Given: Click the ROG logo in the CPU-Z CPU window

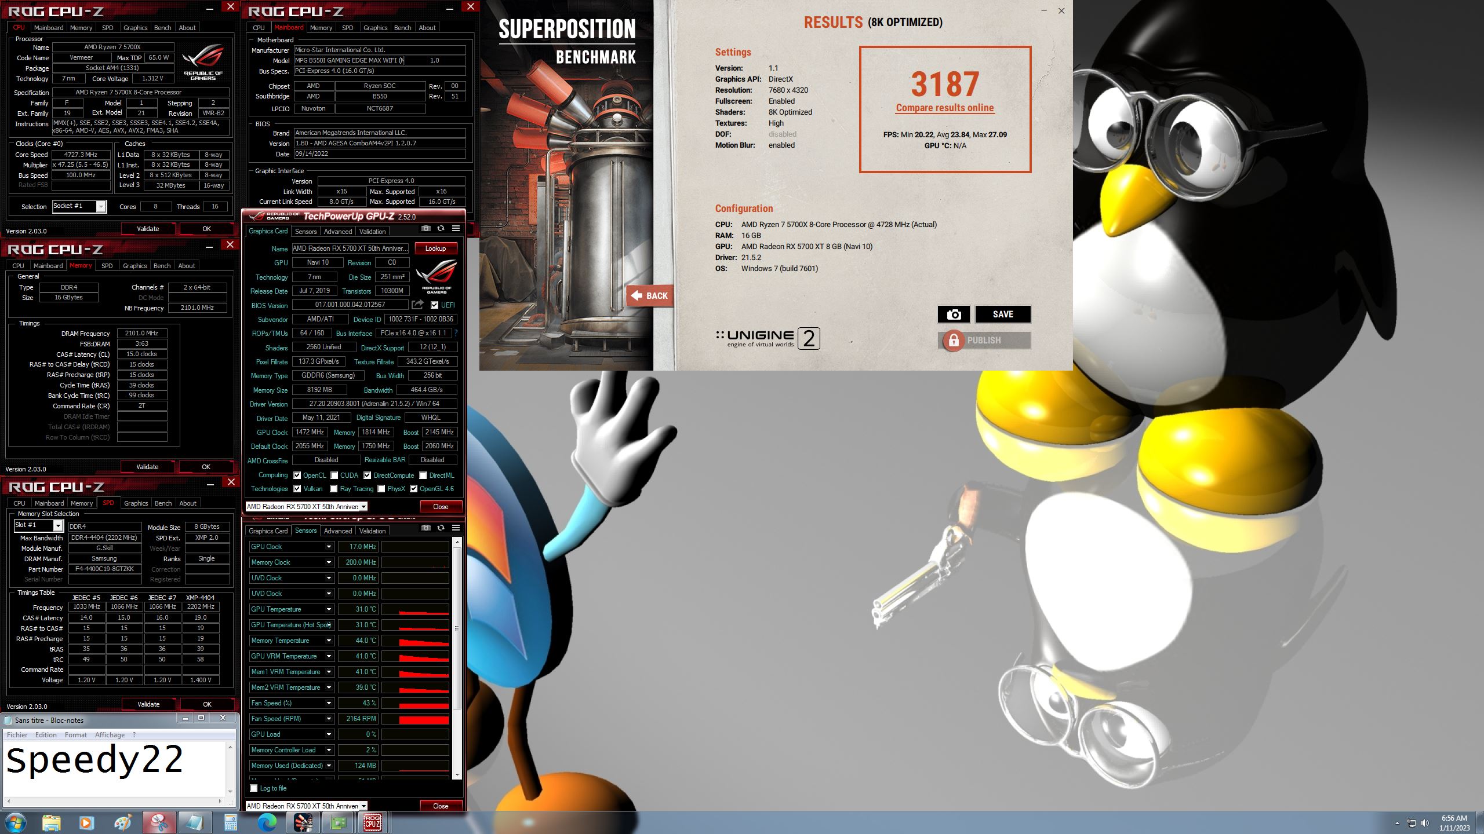Looking at the screenshot, I should [203, 63].
